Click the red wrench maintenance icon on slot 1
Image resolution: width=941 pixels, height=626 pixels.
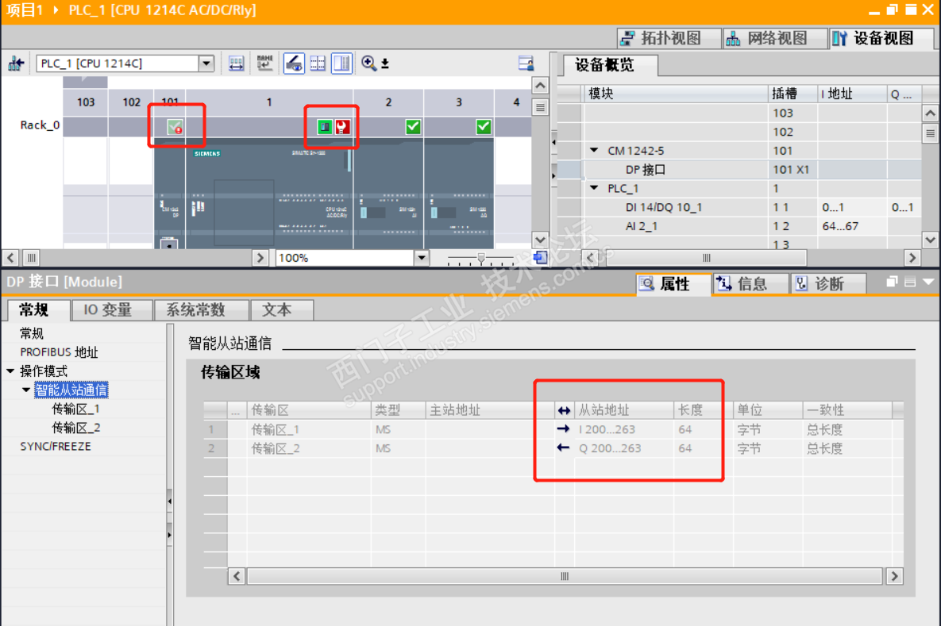(342, 126)
